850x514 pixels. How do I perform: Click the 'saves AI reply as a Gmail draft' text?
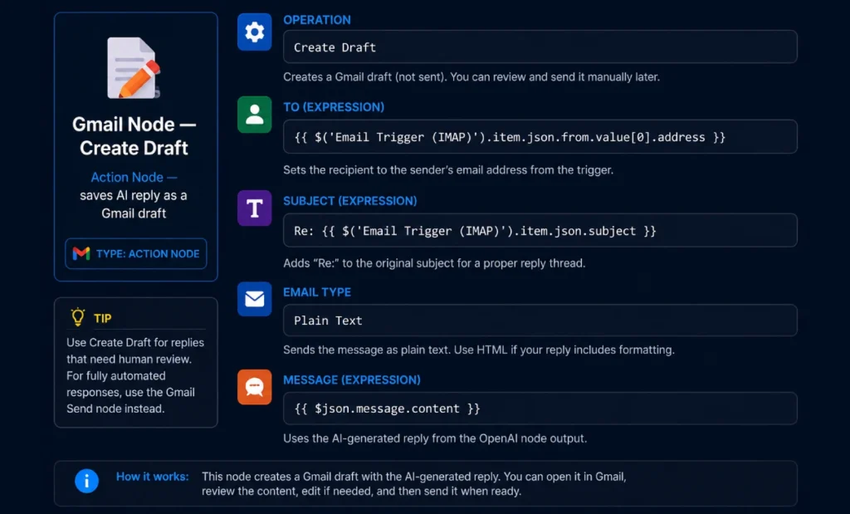[x=134, y=204]
